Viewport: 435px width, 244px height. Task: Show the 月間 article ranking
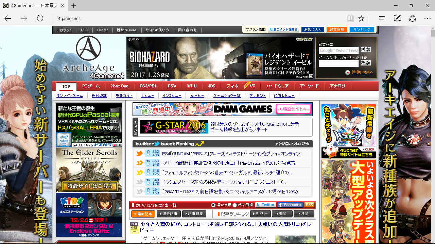click(304, 214)
